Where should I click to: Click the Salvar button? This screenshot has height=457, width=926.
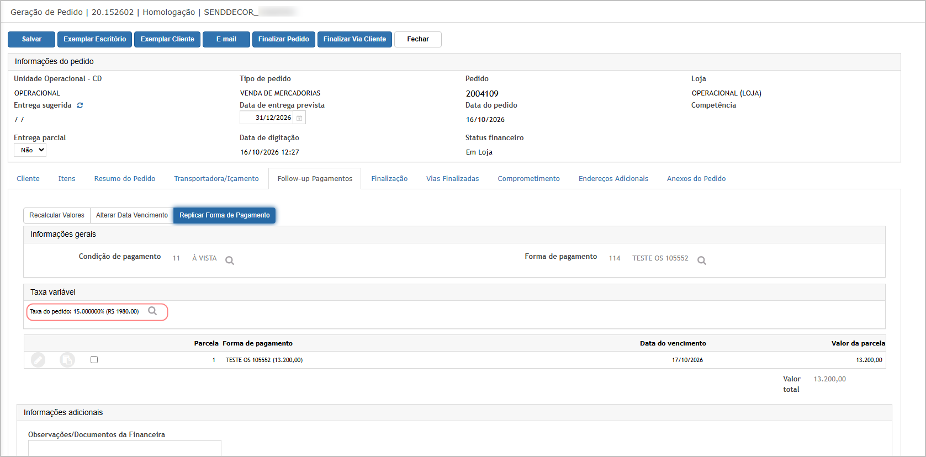click(x=31, y=39)
